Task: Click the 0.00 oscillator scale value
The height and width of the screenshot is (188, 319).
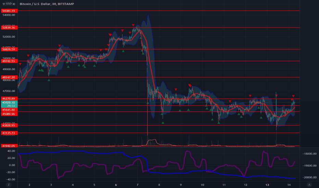Action: (x=12, y=165)
